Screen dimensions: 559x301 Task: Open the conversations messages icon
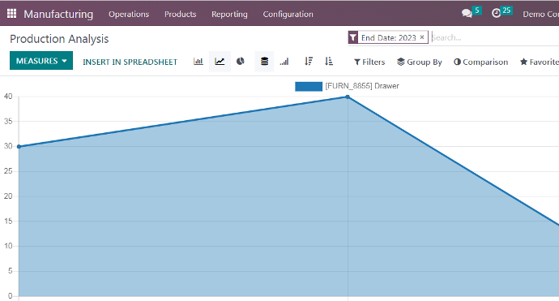click(467, 14)
